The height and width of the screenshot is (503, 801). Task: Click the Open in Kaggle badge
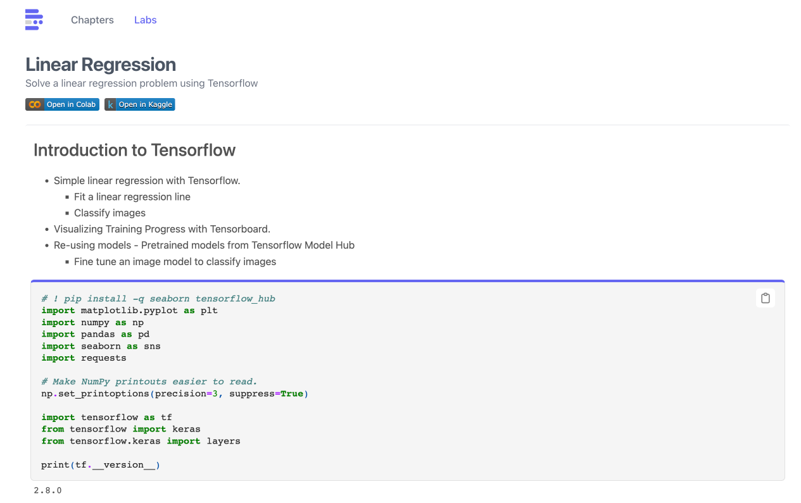[139, 104]
